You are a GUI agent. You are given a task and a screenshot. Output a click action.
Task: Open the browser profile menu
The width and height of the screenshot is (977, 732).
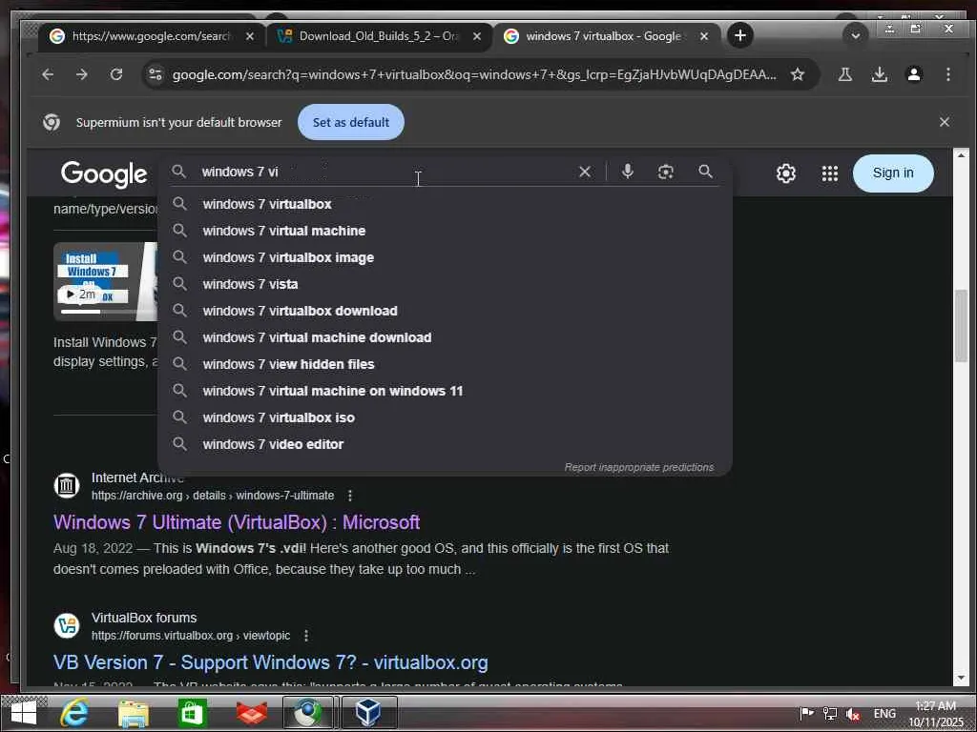pyautogui.click(x=913, y=74)
